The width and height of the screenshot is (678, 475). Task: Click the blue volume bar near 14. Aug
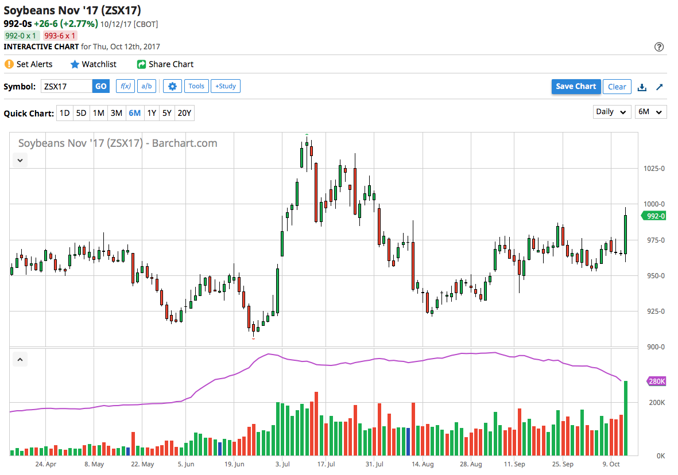click(x=408, y=442)
